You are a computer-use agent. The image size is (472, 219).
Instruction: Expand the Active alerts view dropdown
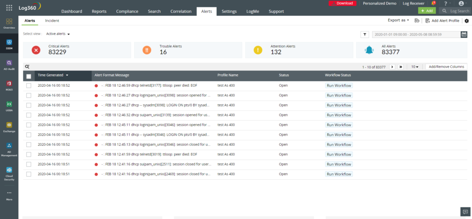coord(58,34)
